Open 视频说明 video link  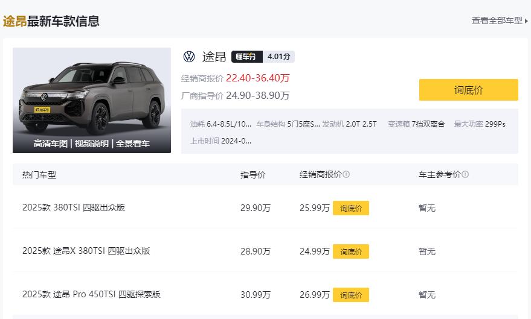coord(92,144)
